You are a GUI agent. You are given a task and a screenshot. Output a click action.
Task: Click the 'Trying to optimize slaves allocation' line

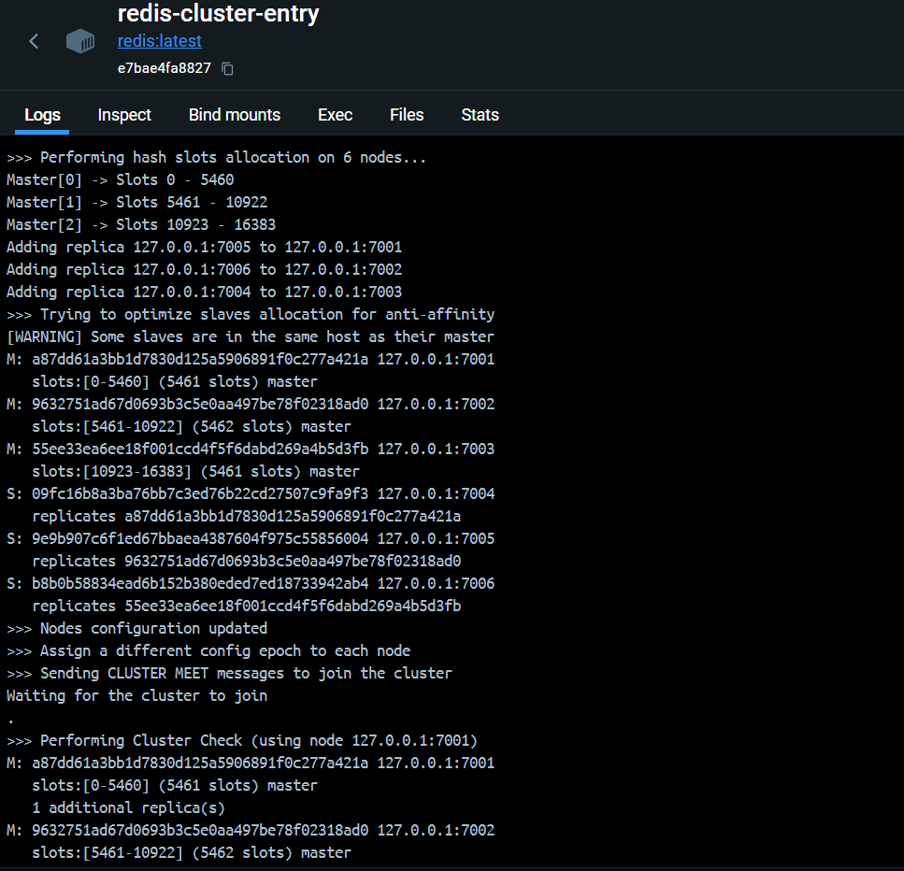[251, 315]
